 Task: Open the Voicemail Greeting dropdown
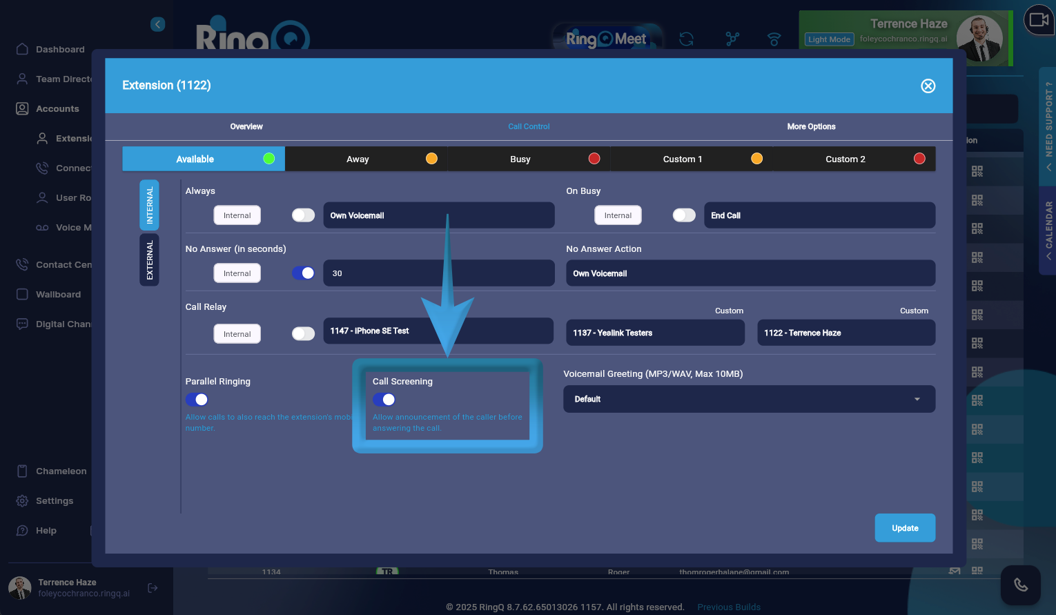pyautogui.click(x=749, y=399)
